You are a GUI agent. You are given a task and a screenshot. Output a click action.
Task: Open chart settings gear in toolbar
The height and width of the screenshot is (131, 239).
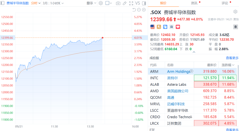coord(101,3)
